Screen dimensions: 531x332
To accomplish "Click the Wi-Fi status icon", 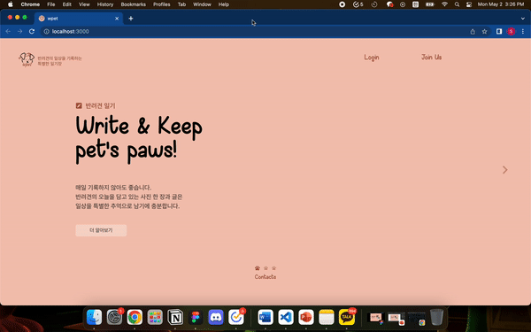I will point(444,4).
